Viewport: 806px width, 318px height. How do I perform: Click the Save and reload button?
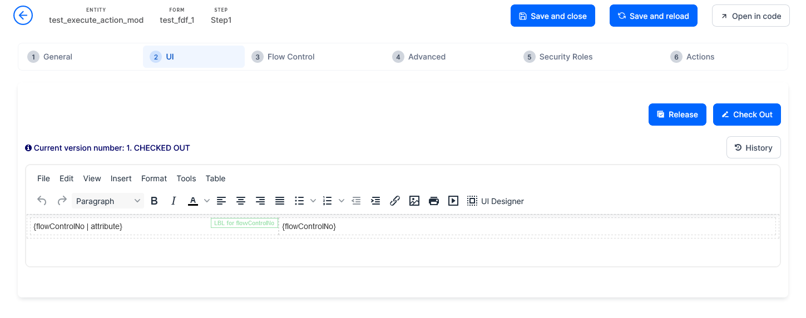tap(653, 16)
